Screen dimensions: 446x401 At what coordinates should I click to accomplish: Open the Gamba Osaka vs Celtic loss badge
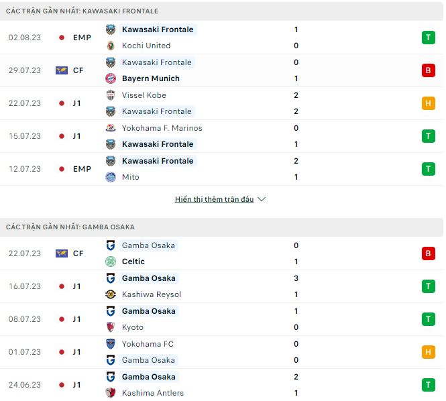[429, 253]
